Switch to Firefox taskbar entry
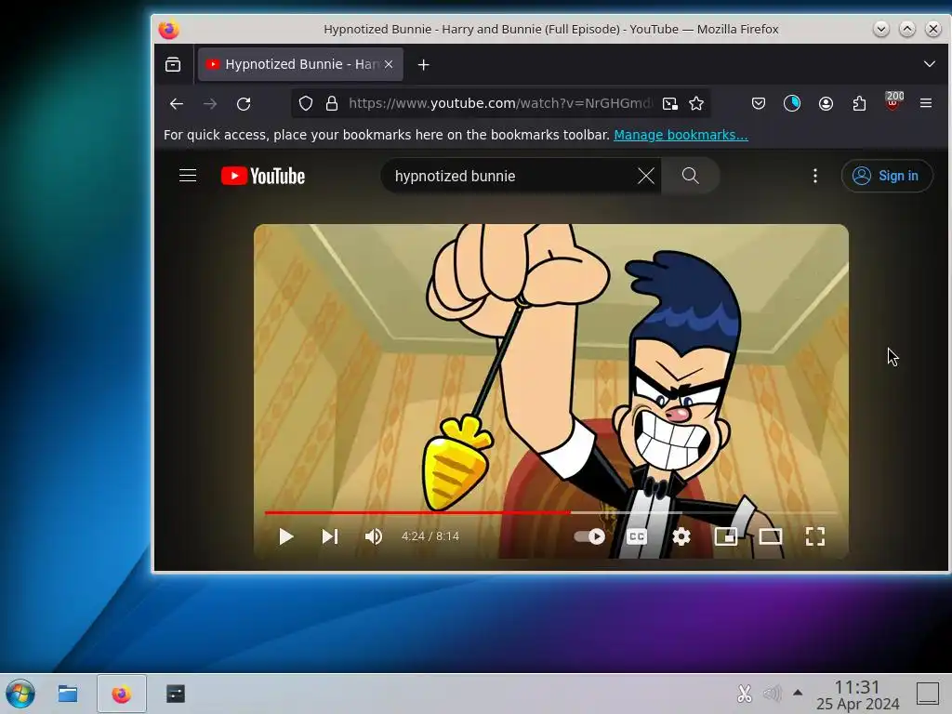Image resolution: width=952 pixels, height=714 pixels. pyautogui.click(x=122, y=694)
